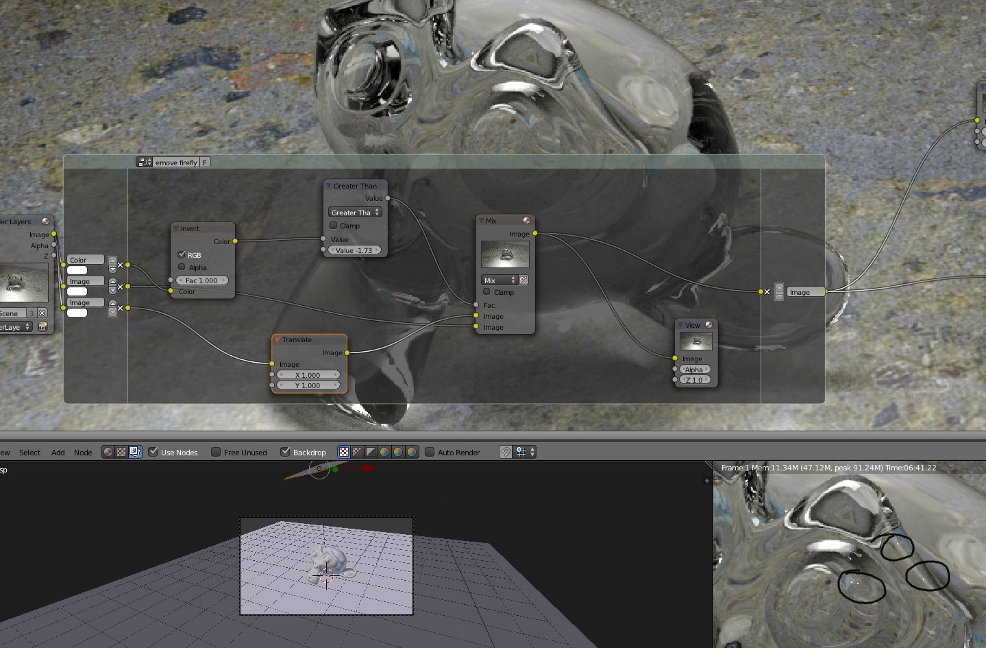The height and width of the screenshot is (648, 986).
Task: Click the node group browse icon
Action: pyautogui.click(x=144, y=162)
